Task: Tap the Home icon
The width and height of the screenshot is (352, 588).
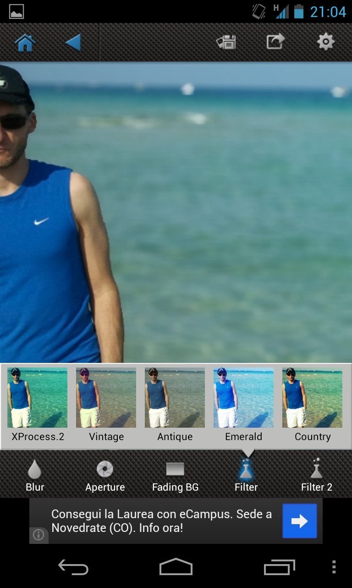Action: point(25,43)
